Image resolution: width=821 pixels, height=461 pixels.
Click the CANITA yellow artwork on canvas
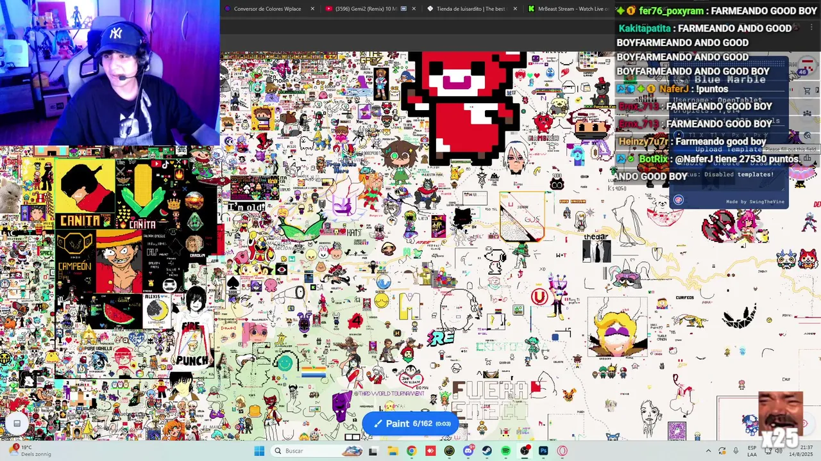(x=85, y=193)
